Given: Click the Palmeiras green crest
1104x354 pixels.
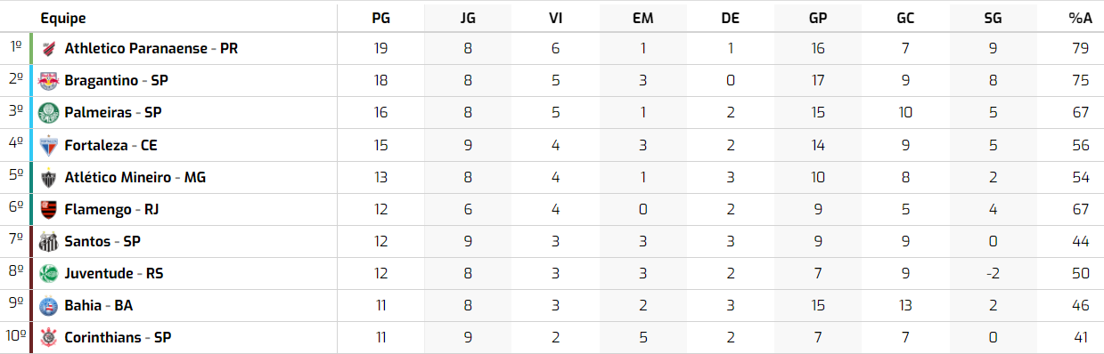Looking at the screenshot, I should [48, 113].
